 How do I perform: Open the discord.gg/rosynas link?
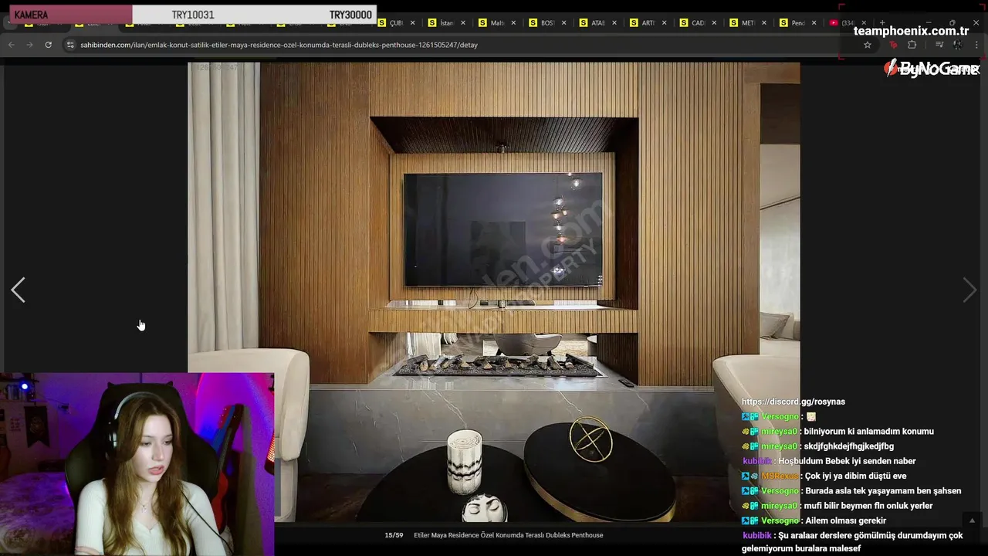point(793,402)
